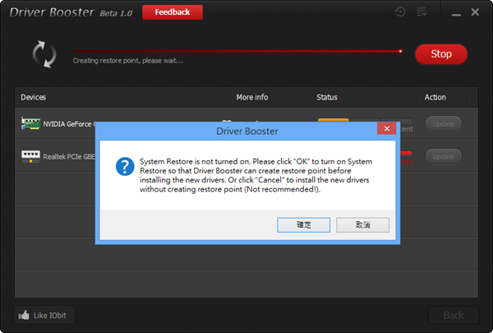Close the Driver Booster main window
This screenshot has width=493, height=333.
click(475, 12)
